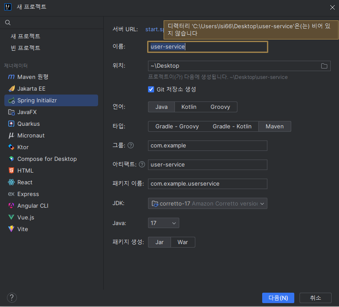The width and height of the screenshot is (339, 307).
Task: Select the Spring Initializr generator
Action: pyautogui.click(x=51, y=101)
